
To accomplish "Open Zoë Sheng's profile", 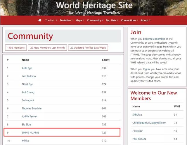I will 28,92.
